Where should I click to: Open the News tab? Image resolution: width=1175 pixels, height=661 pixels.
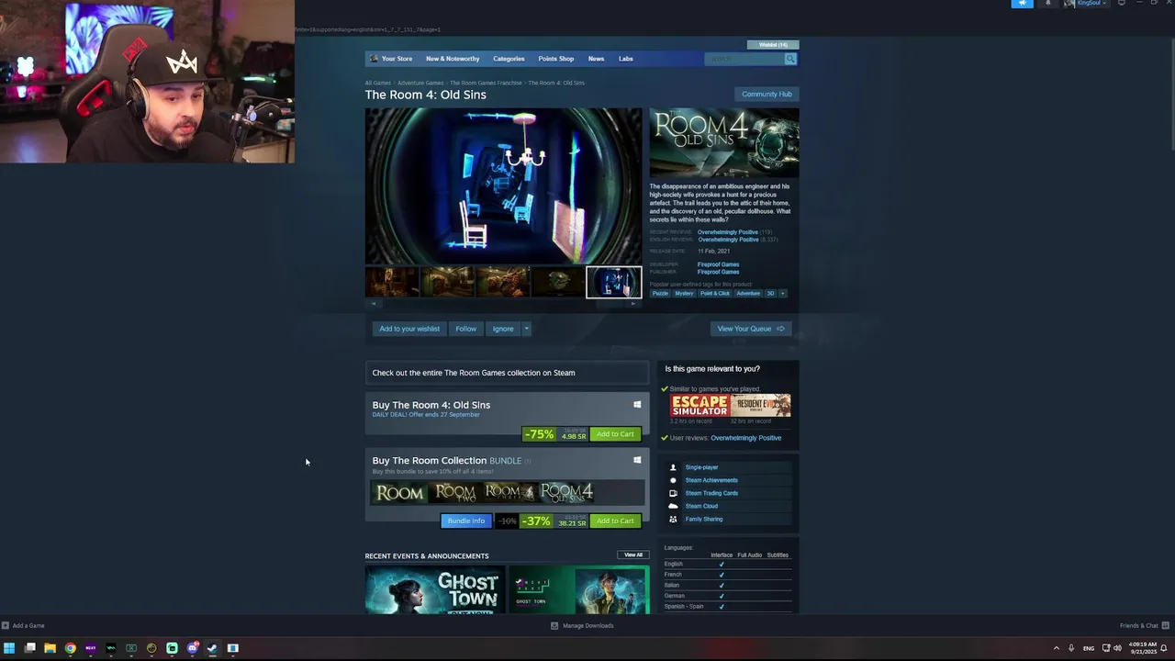coord(596,59)
